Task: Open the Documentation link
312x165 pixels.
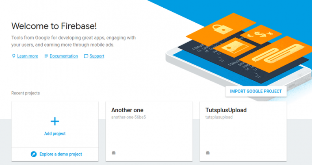Action: click(64, 56)
